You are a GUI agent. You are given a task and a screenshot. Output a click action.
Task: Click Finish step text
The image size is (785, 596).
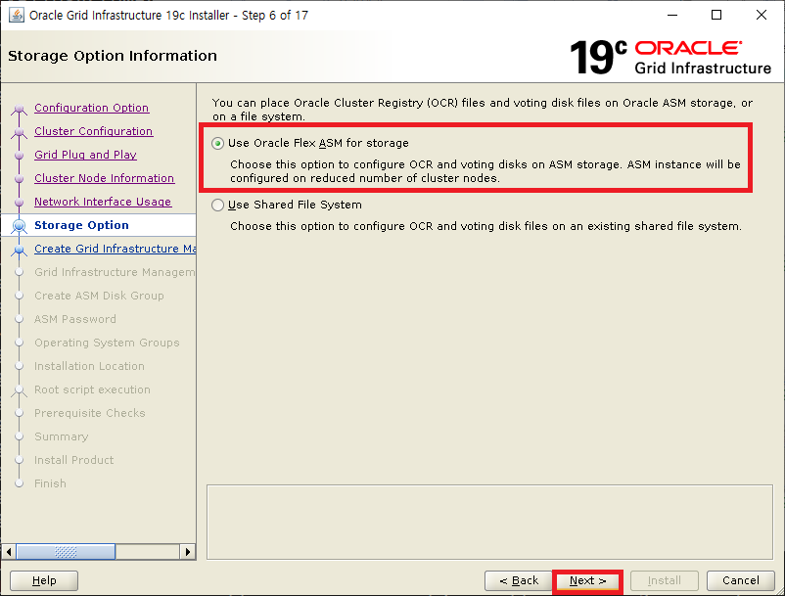point(50,483)
